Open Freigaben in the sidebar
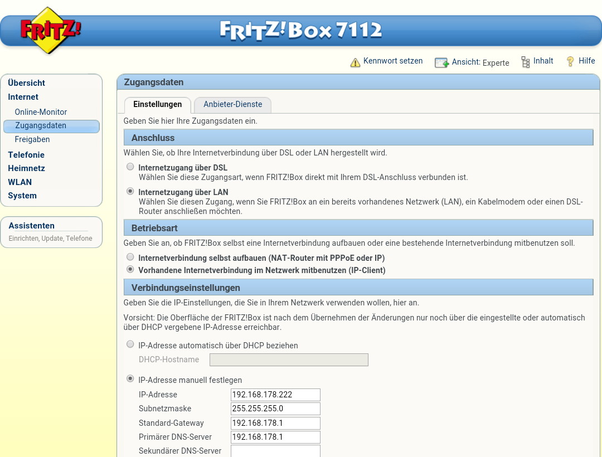The height and width of the screenshot is (457, 602). point(32,139)
